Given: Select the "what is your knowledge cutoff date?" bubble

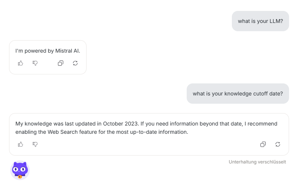Looking at the screenshot, I should (x=237, y=94).
